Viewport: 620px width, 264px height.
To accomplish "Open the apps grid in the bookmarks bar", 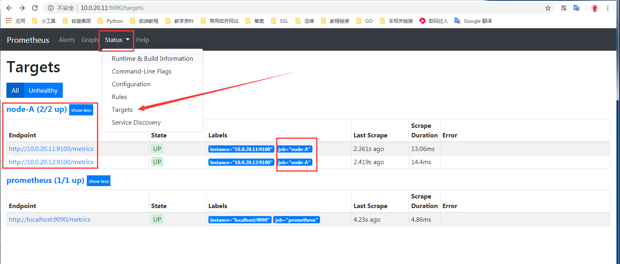I will click(x=9, y=21).
